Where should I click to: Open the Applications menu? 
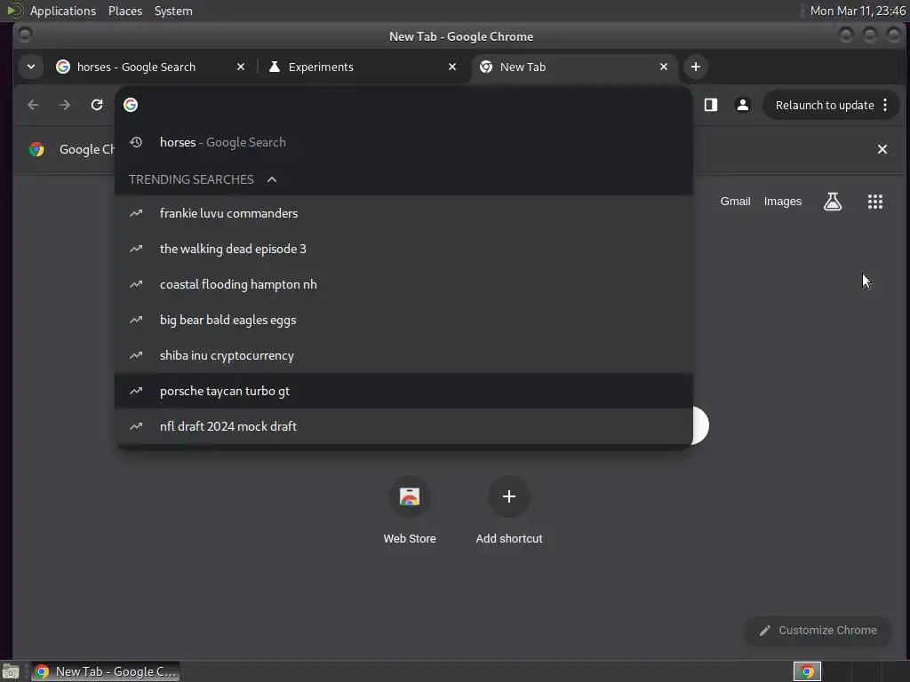click(63, 11)
